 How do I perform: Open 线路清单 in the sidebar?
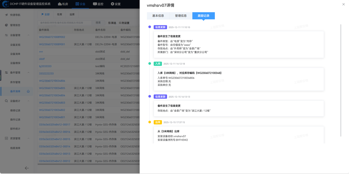point(15,148)
